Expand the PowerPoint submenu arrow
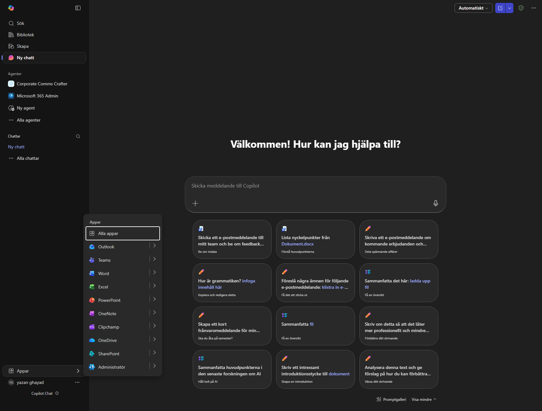This screenshot has height=411, width=542. coord(155,299)
